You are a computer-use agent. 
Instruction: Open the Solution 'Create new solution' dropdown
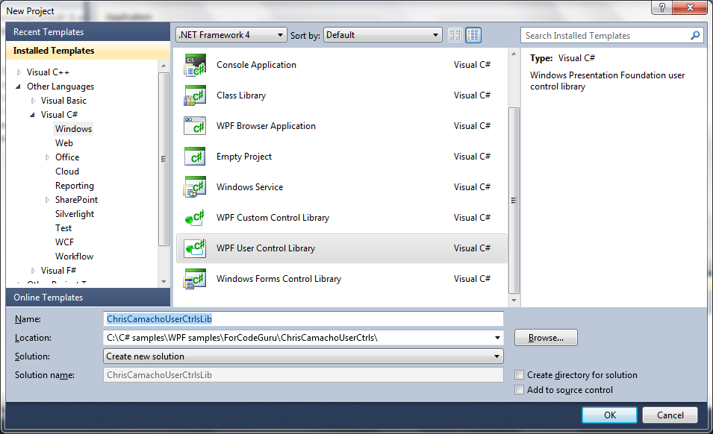[x=303, y=356]
